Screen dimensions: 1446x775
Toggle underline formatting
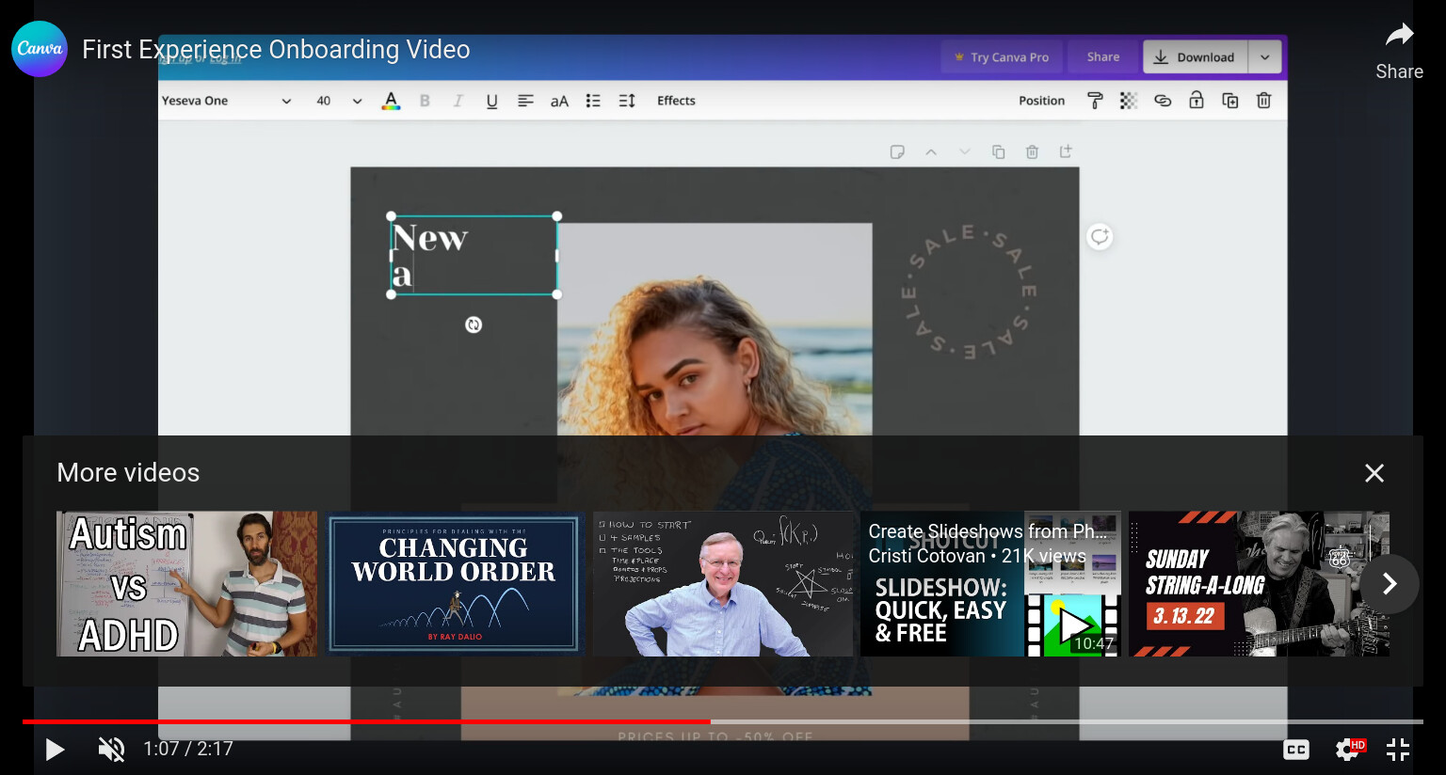pos(491,101)
